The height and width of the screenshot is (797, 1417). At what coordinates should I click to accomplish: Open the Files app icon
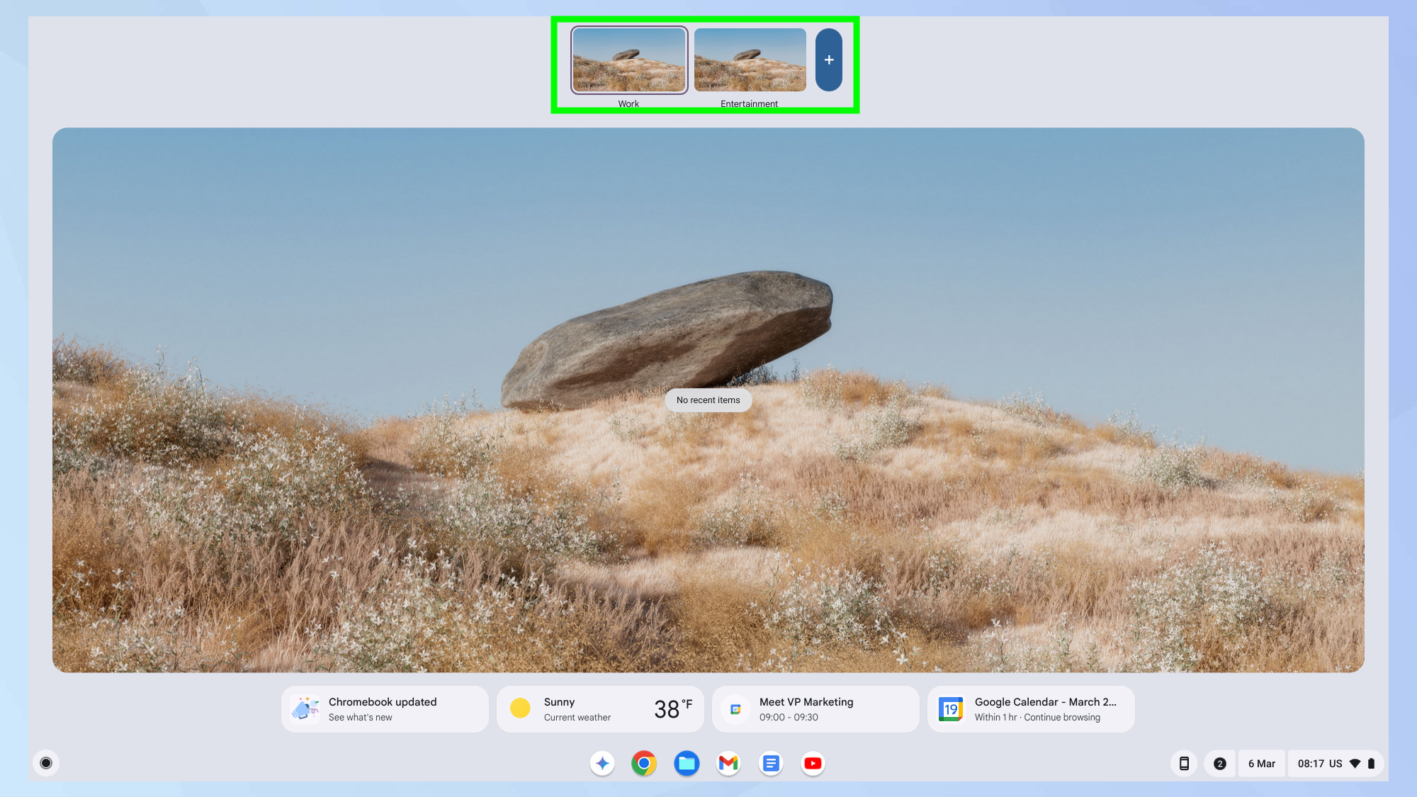click(x=686, y=763)
